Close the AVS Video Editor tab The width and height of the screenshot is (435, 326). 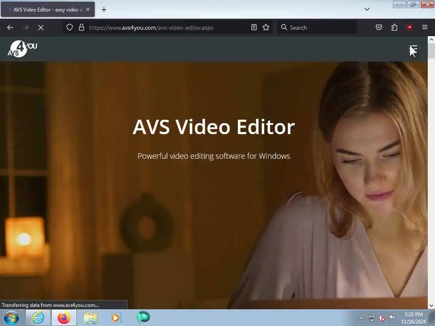[88, 9]
